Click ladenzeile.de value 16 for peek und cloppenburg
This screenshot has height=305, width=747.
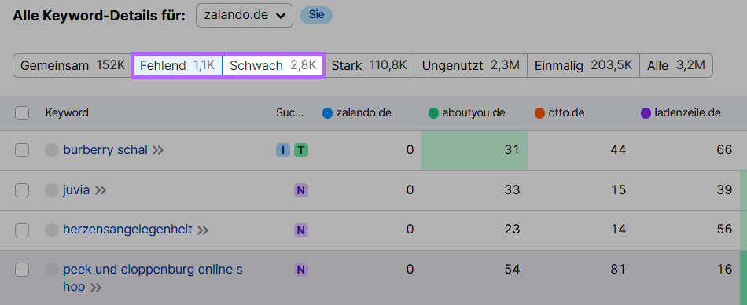[724, 270]
